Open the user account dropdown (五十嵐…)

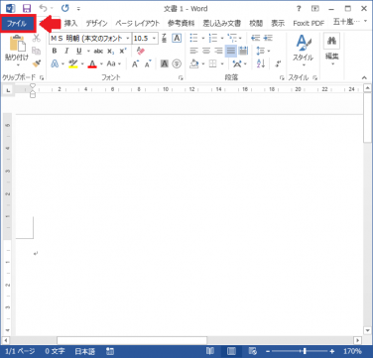tap(350, 22)
